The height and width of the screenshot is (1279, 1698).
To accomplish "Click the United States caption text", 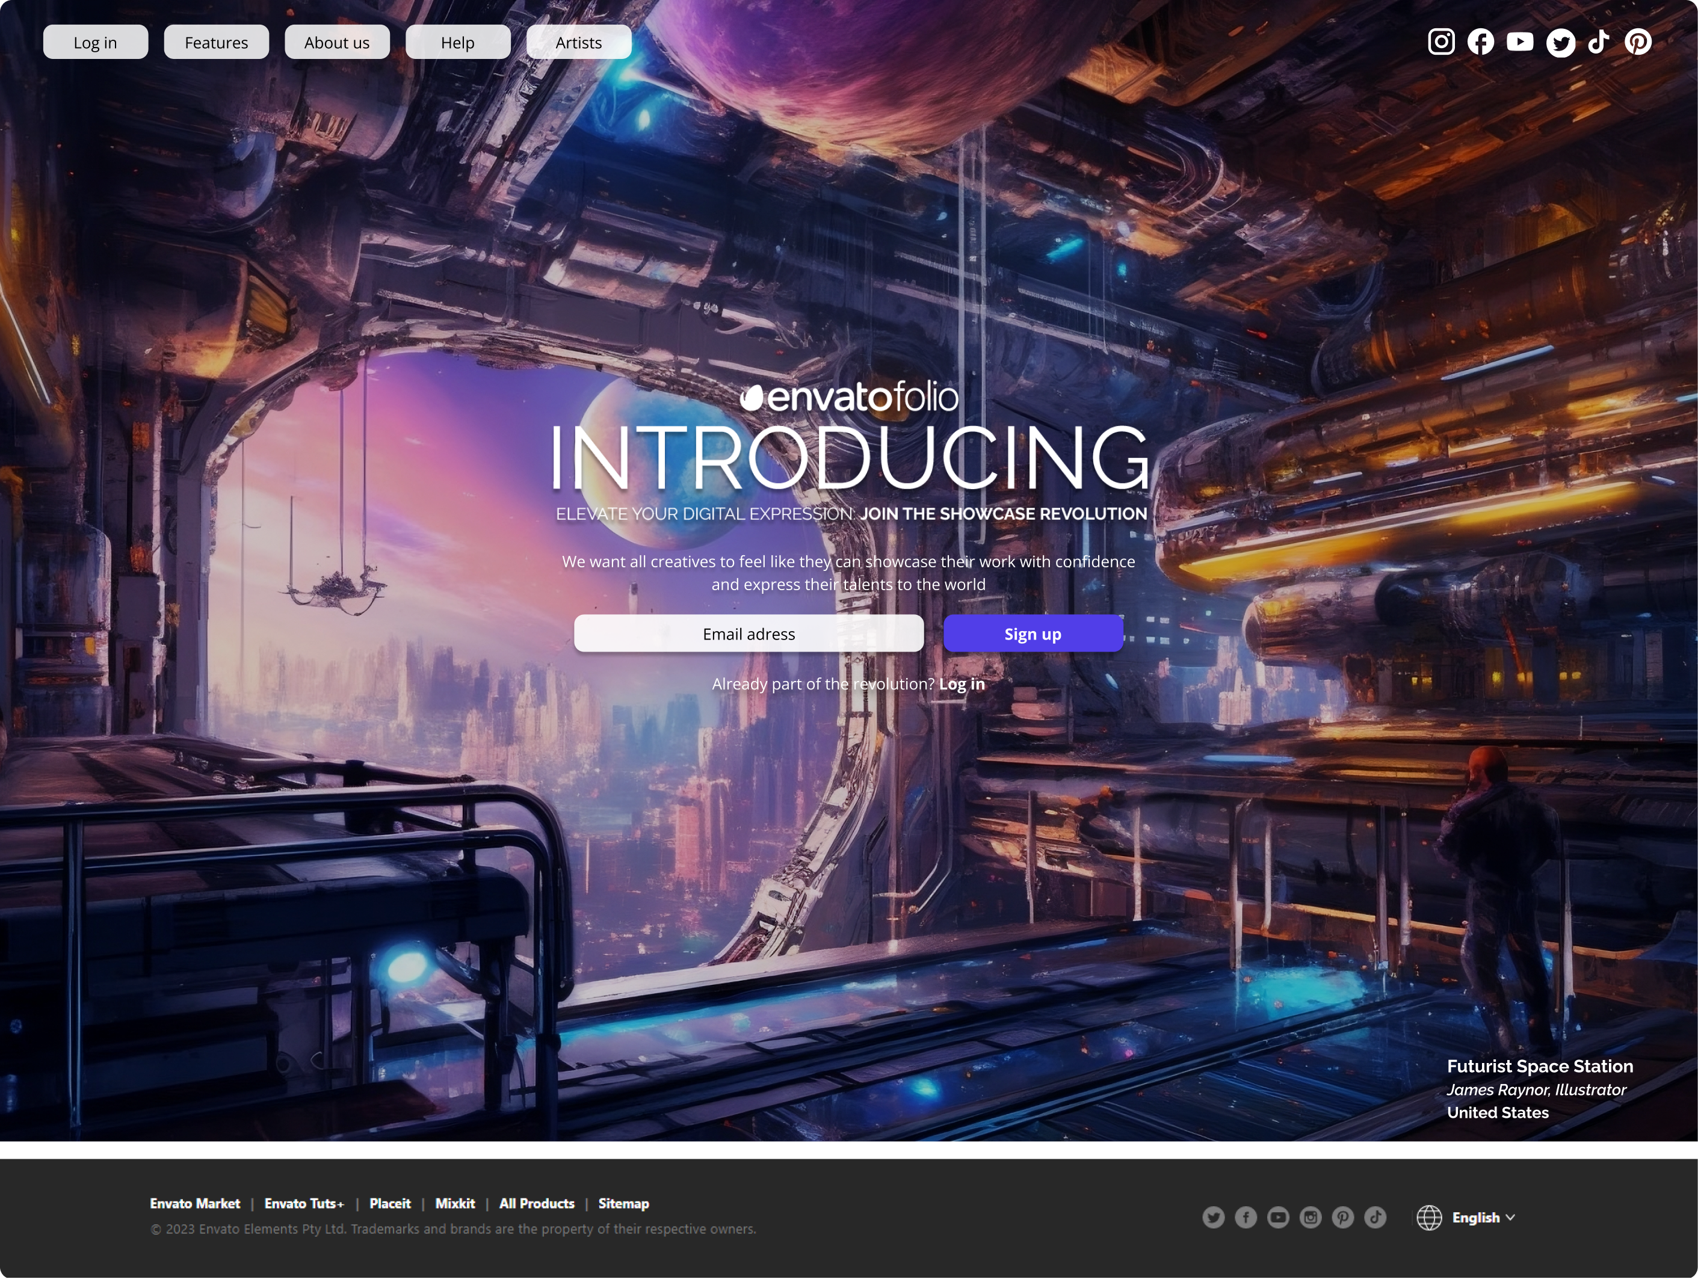I will (x=1498, y=1113).
